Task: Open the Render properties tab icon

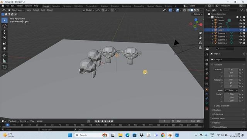Action: tap(207, 60)
